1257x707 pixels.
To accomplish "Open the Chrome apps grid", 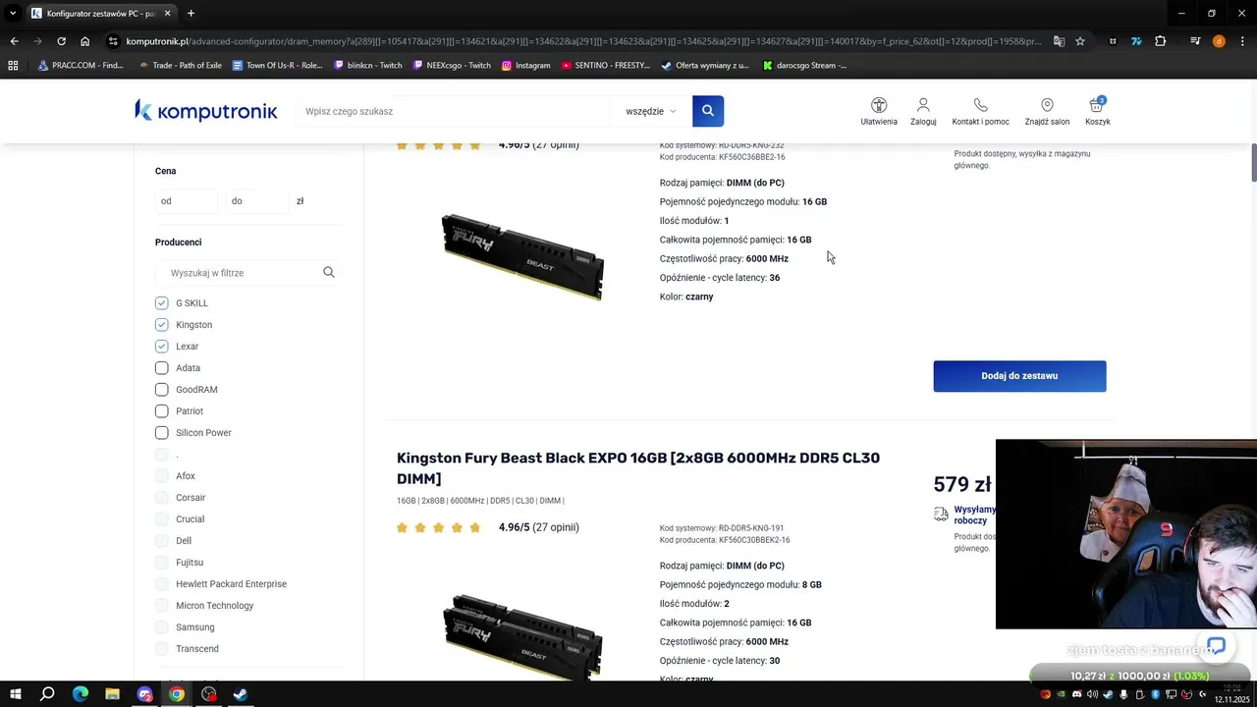I will [x=13, y=66].
